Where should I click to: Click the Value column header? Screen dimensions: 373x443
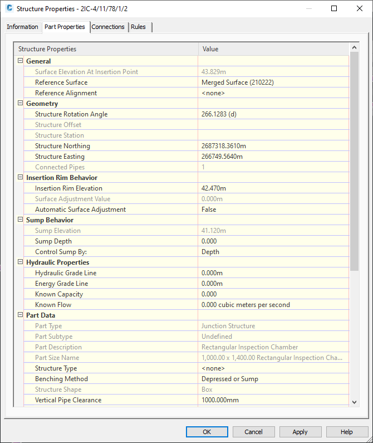click(274, 49)
